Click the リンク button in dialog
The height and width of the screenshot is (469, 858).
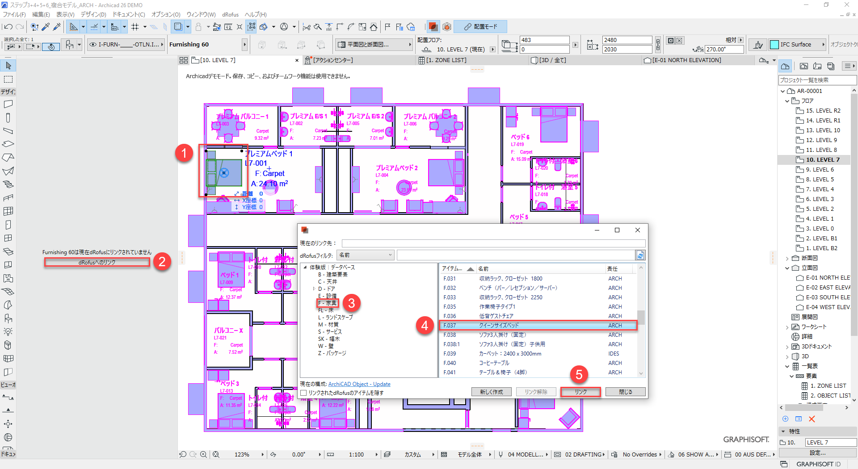click(580, 392)
